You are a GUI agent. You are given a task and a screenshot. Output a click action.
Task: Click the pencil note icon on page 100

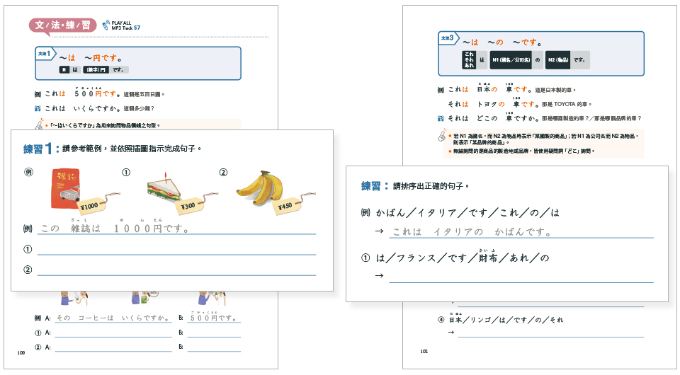[40, 125]
